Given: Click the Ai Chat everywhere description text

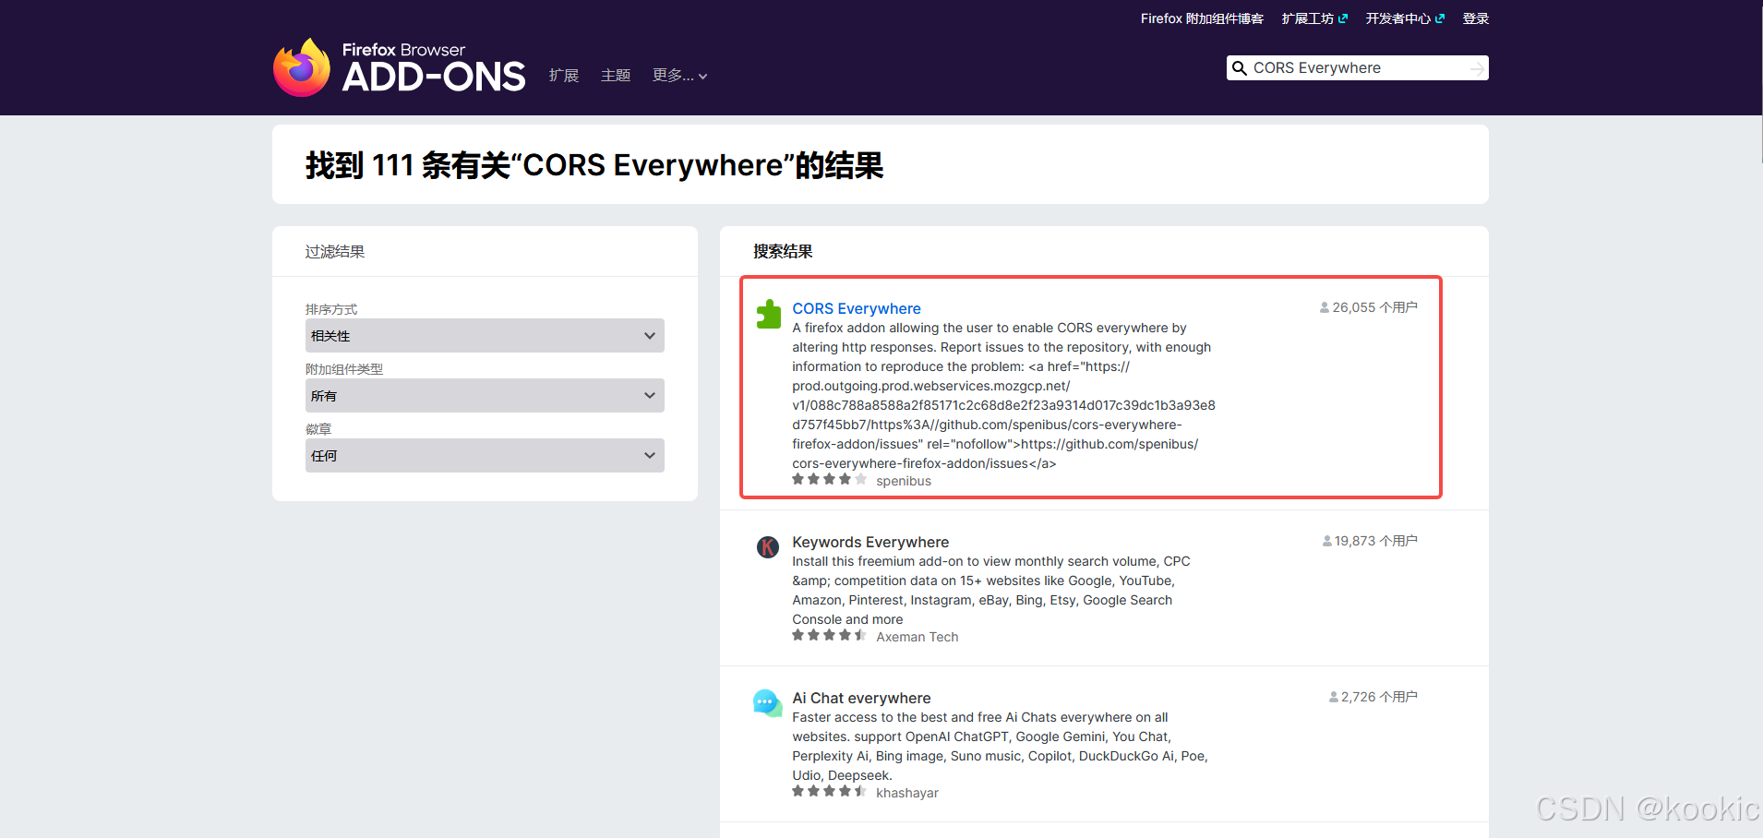Looking at the screenshot, I should tap(1000, 747).
